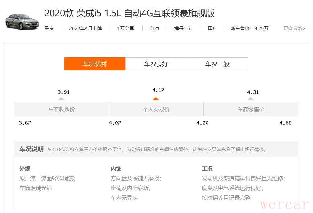This screenshot has height=213, width=313.
Task: Click the line 原厂漆，漆面轻微瑕疵
Action: (48, 178)
